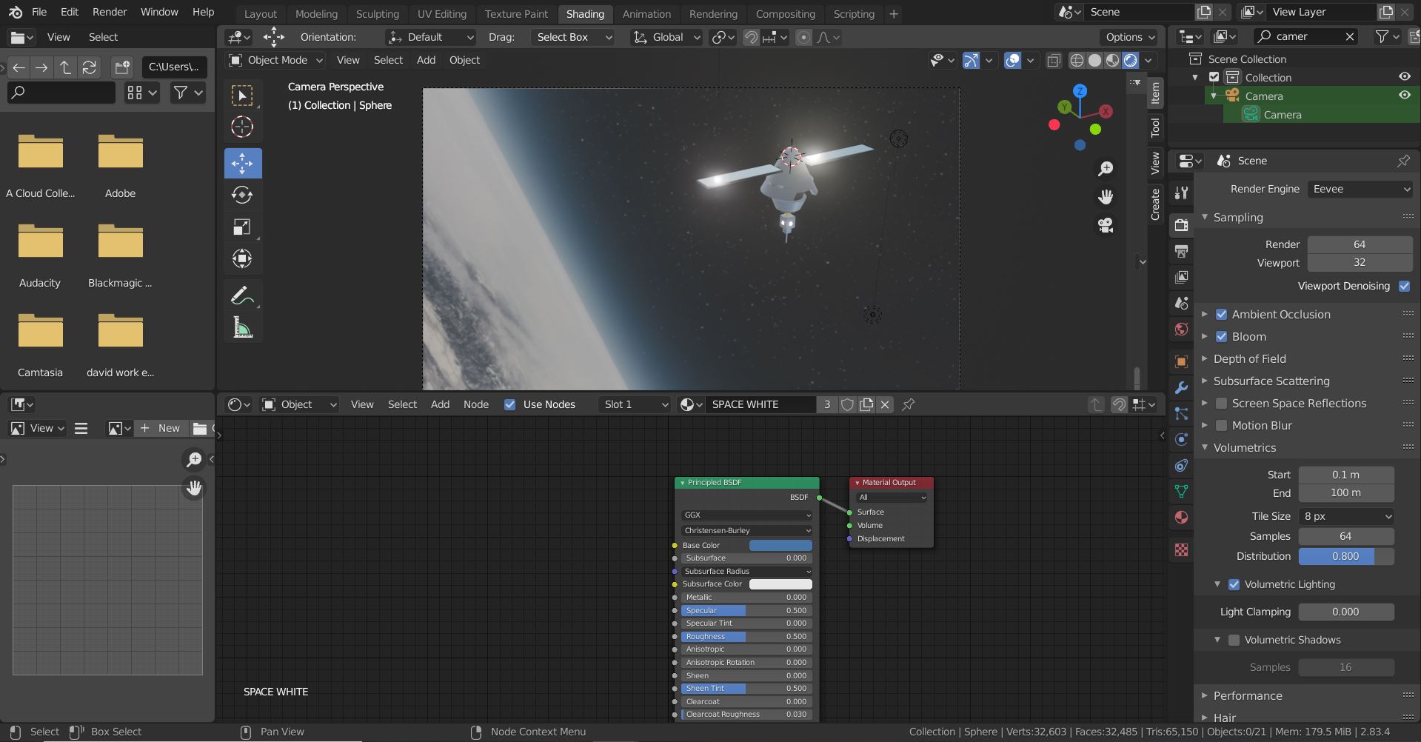Toggle camera view icon in viewport
Image resolution: width=1421 pixels, height=742 pixels.
click(1106, 225)
